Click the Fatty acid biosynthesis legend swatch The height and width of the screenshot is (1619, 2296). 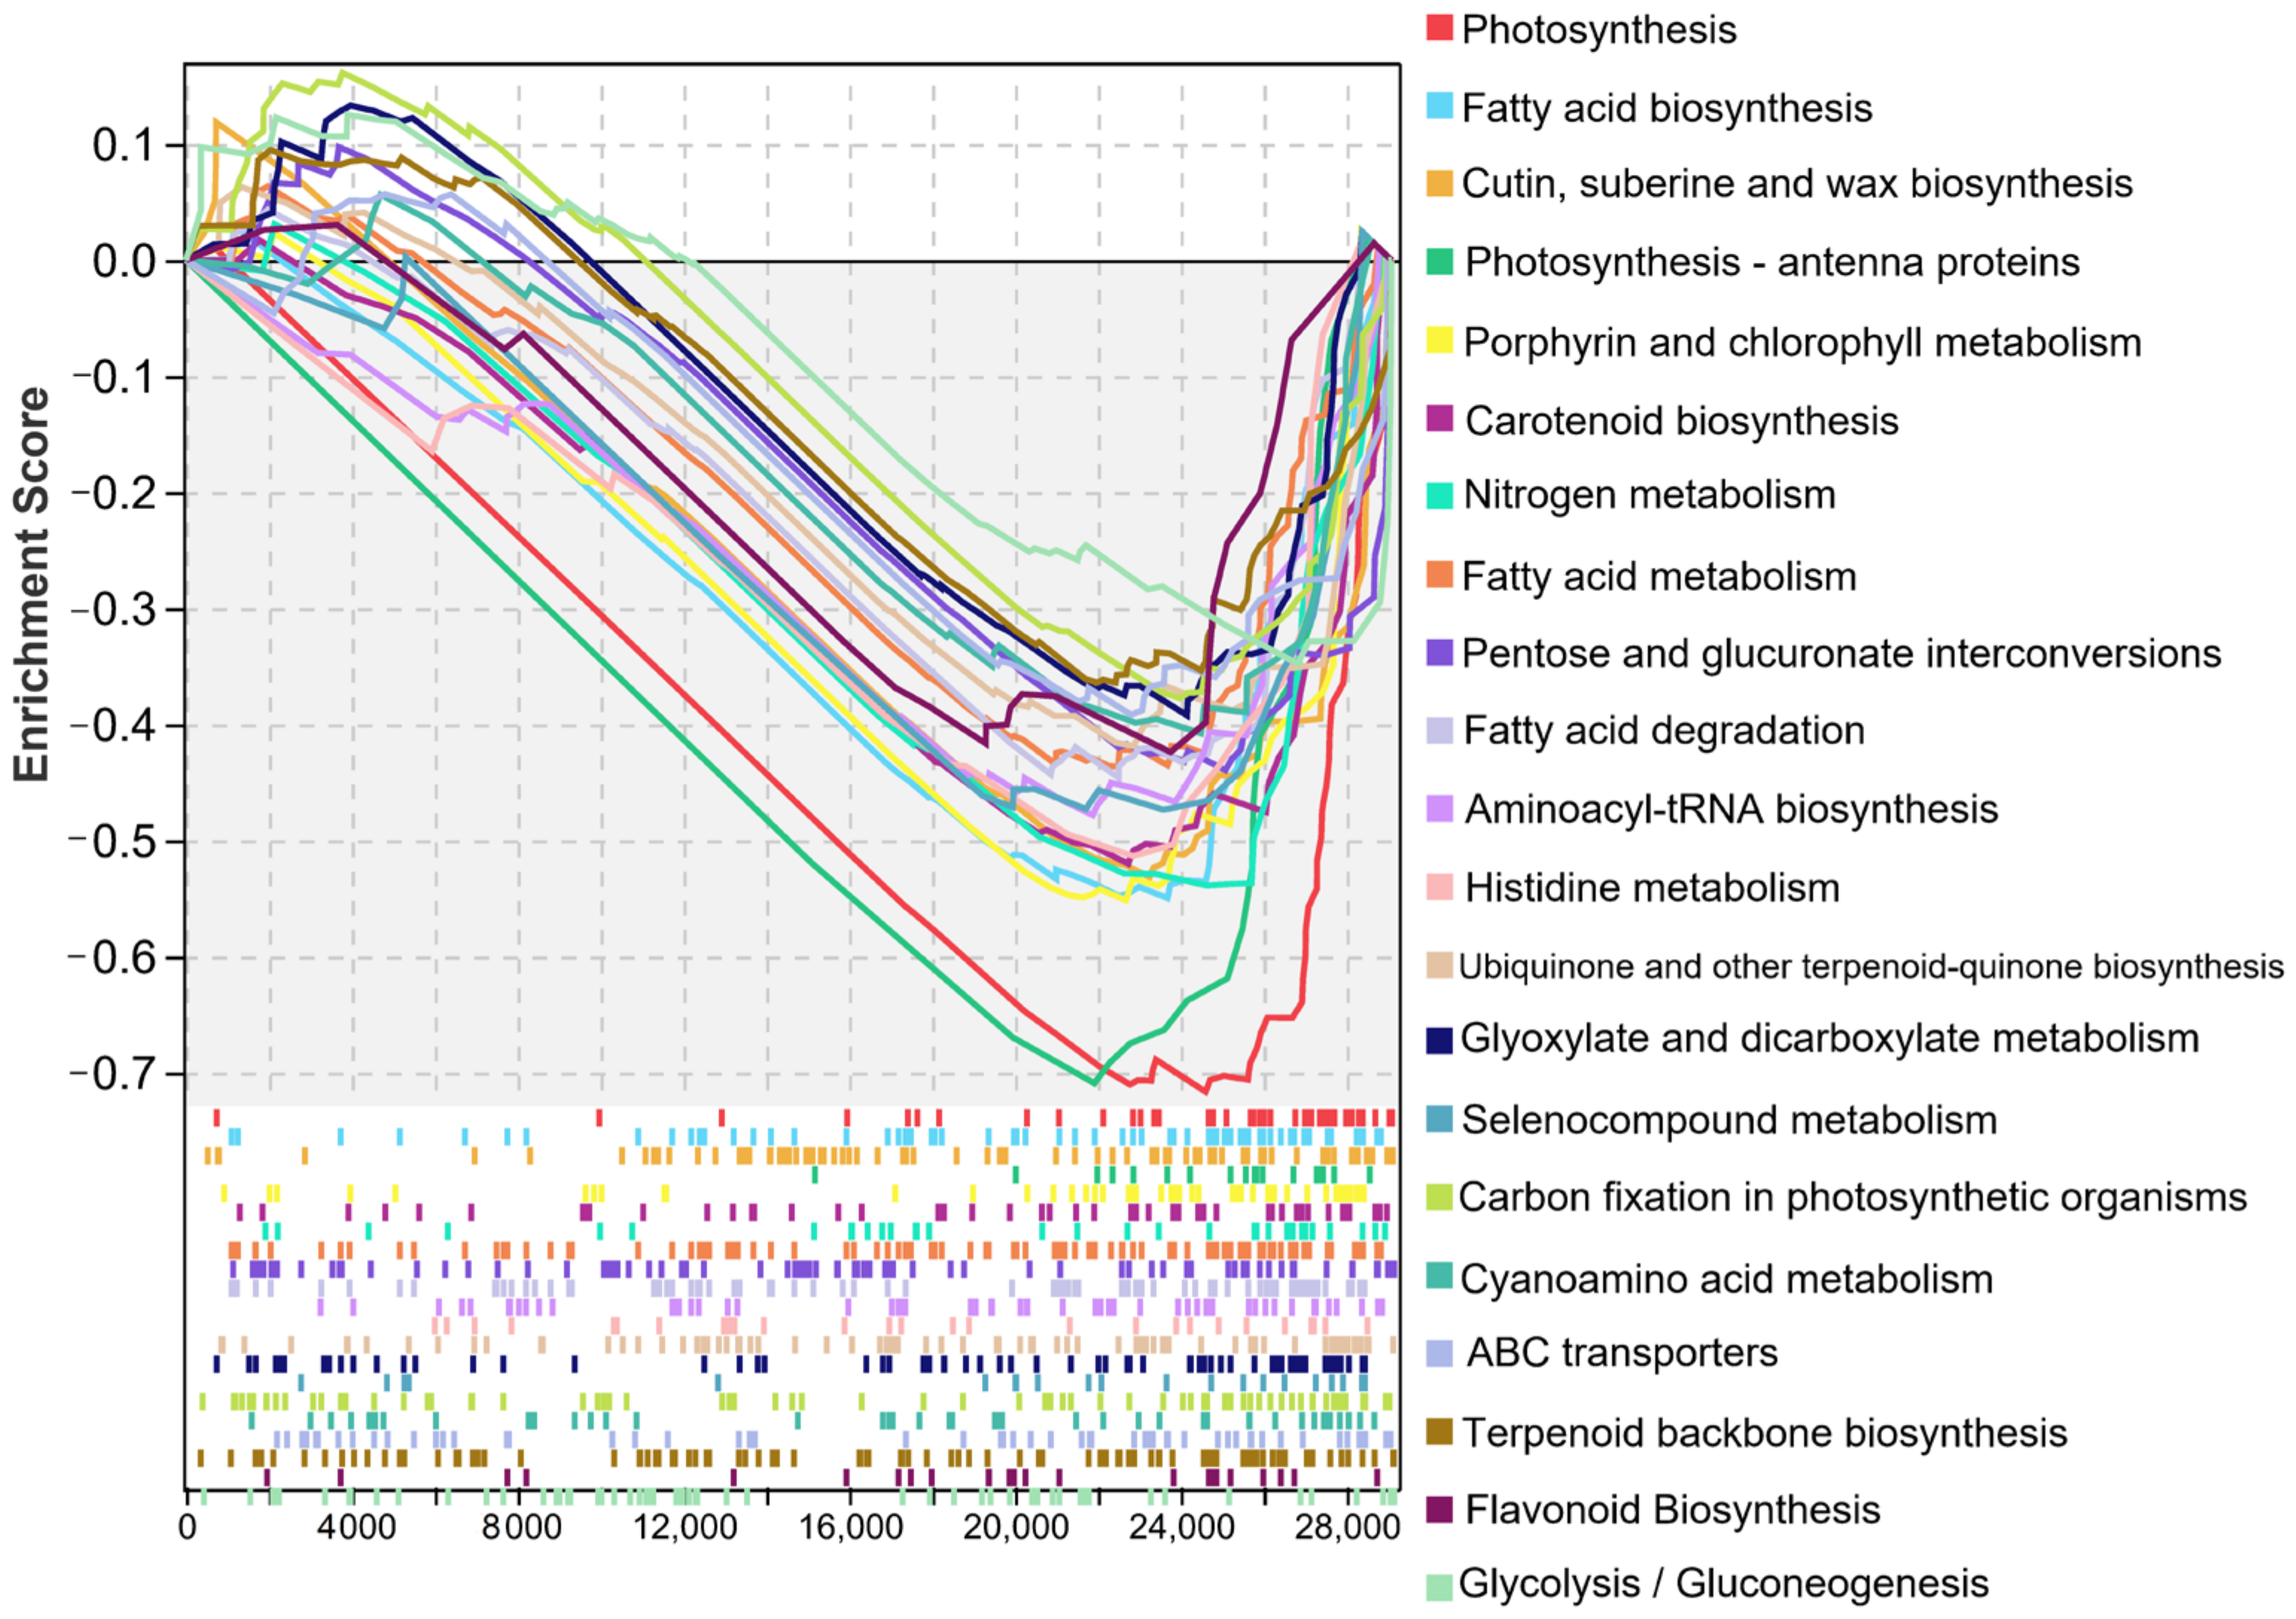[x=1439, y=106]
